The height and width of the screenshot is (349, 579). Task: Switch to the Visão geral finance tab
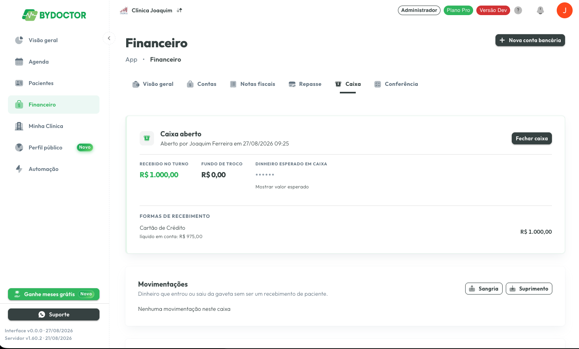coord(153,84)
